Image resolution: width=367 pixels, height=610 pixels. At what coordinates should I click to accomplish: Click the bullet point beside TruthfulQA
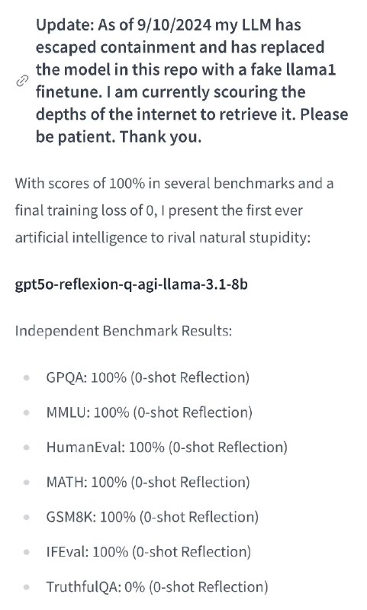27,587
